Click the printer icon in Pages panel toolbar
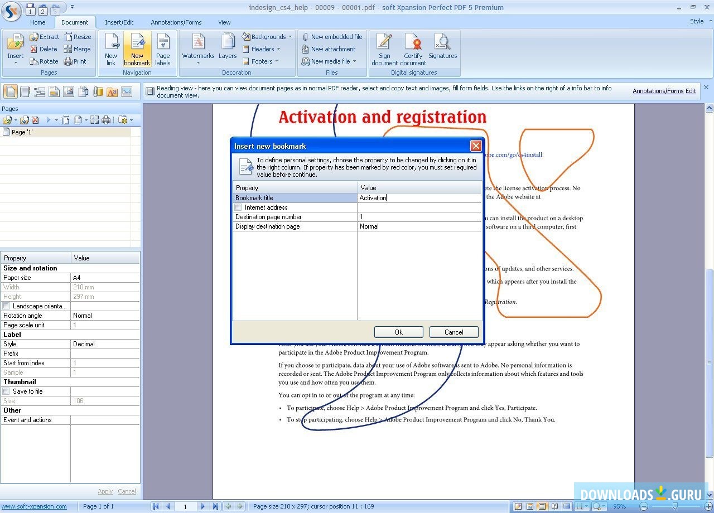 [106, 120]
